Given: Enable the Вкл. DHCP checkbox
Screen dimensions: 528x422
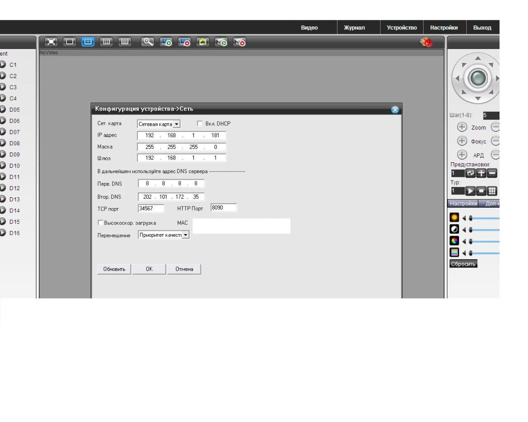Looking at the screenshot, I should (200, 124).
